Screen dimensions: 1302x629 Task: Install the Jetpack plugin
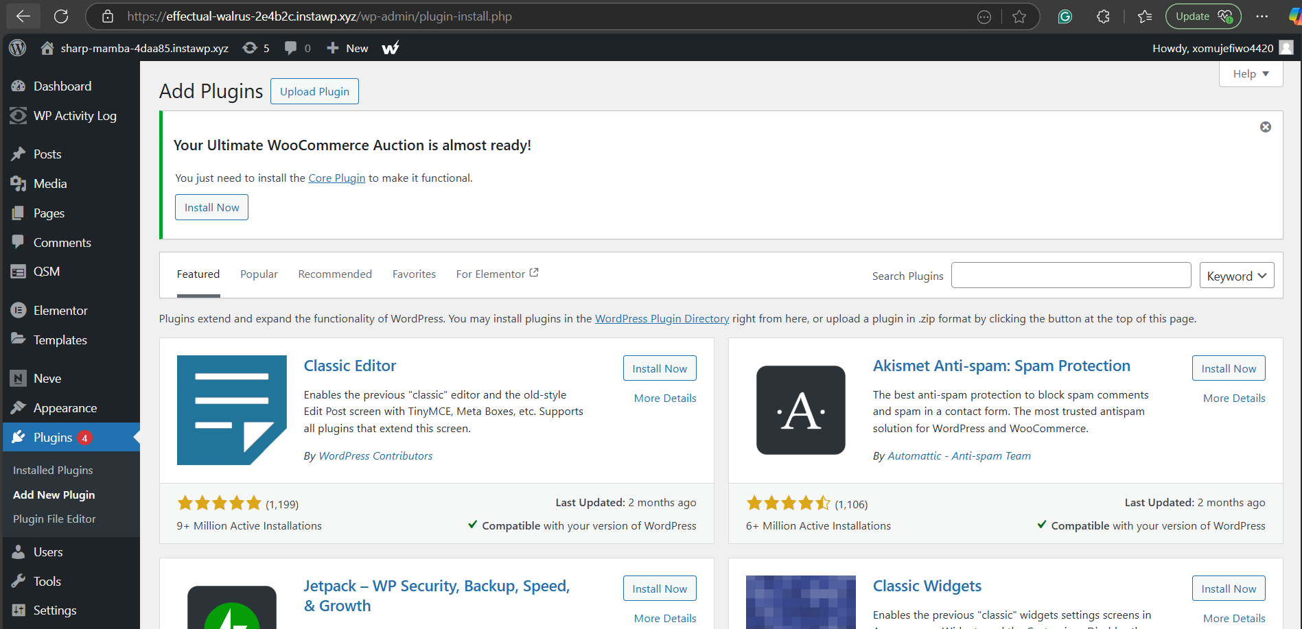(x=660, y=589)
